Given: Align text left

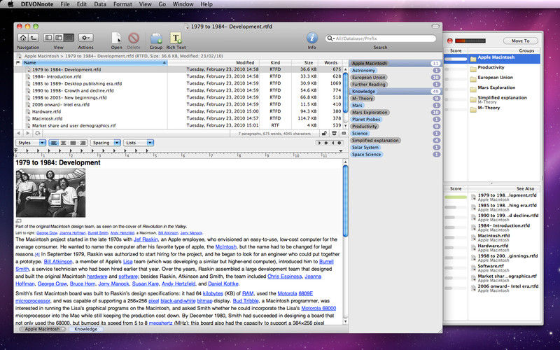Looking at the screenshot, I should click(x=54, y=143).
